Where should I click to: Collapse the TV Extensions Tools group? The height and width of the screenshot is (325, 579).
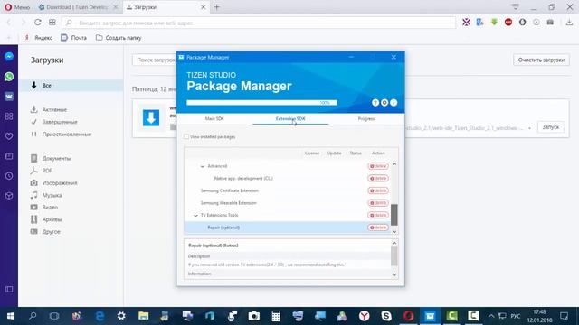click(x=195, y=215)
